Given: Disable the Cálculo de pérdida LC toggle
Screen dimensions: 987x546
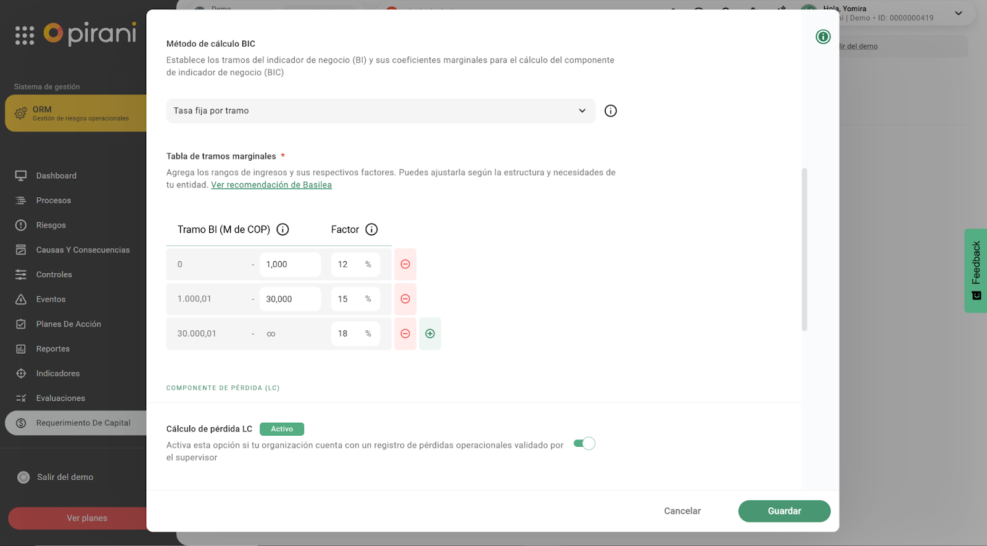Looking at the screenshot, I should pyautogui.click(x=584, y=444).
